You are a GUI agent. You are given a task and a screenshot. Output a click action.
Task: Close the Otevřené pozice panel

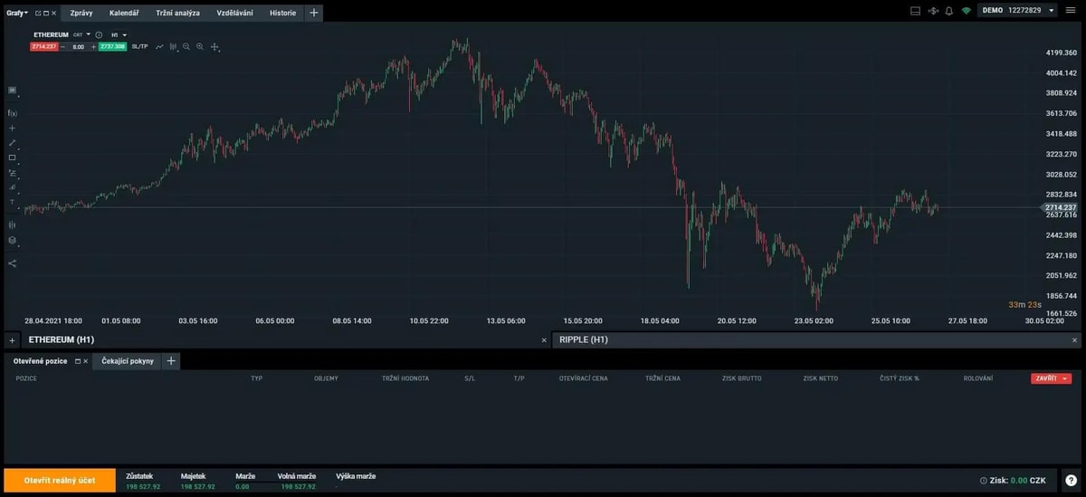86,361
